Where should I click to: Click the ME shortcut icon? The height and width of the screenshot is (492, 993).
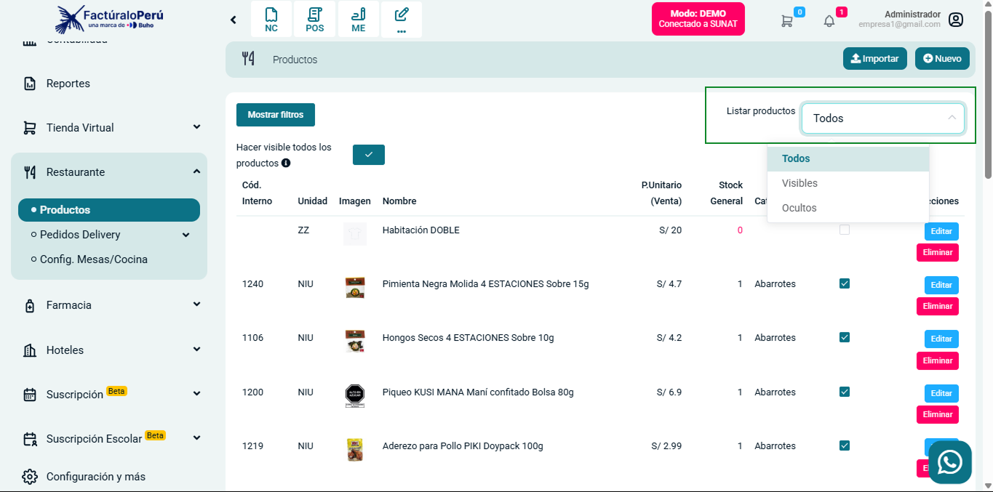pyautogui.click(x=358, y=20)
